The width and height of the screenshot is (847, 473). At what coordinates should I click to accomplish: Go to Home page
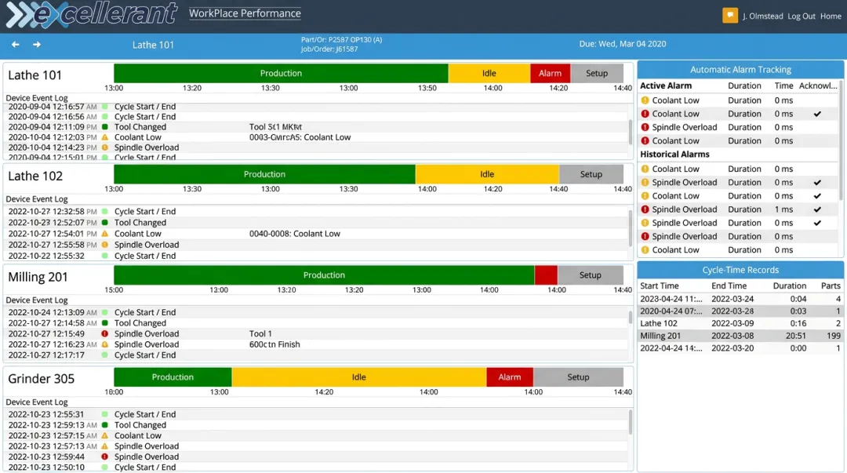click(831, 16)
